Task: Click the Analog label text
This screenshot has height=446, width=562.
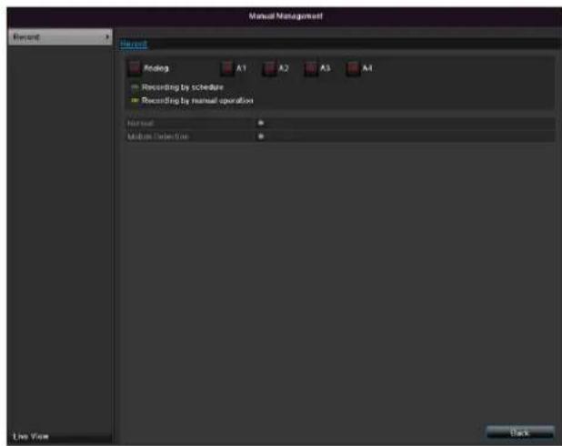Action: pyautogui.click(x=156, y=68)
